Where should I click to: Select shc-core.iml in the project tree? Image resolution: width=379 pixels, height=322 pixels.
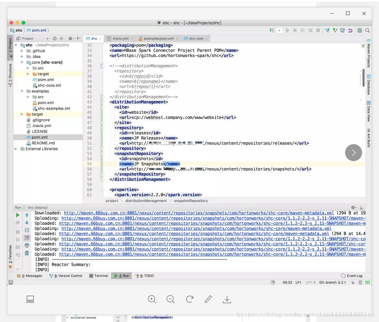click(49, 85)
